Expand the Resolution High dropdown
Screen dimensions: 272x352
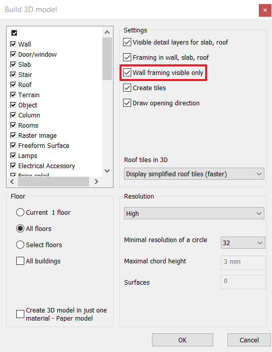point(194,213)
